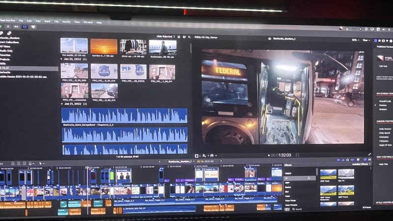
Task: Select the 360° Patch effect thumbnail
Action: (346, 190)
